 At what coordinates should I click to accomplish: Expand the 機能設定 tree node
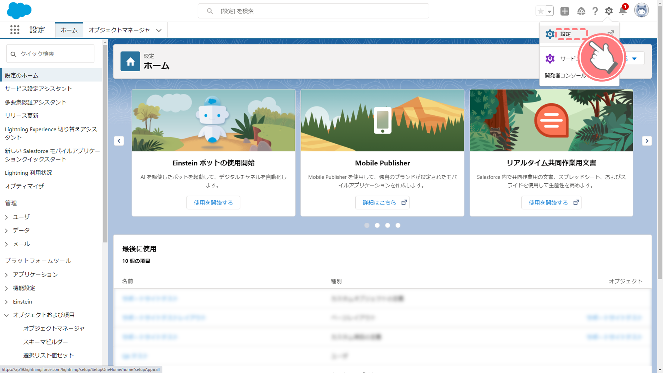(x=6, y=288)
